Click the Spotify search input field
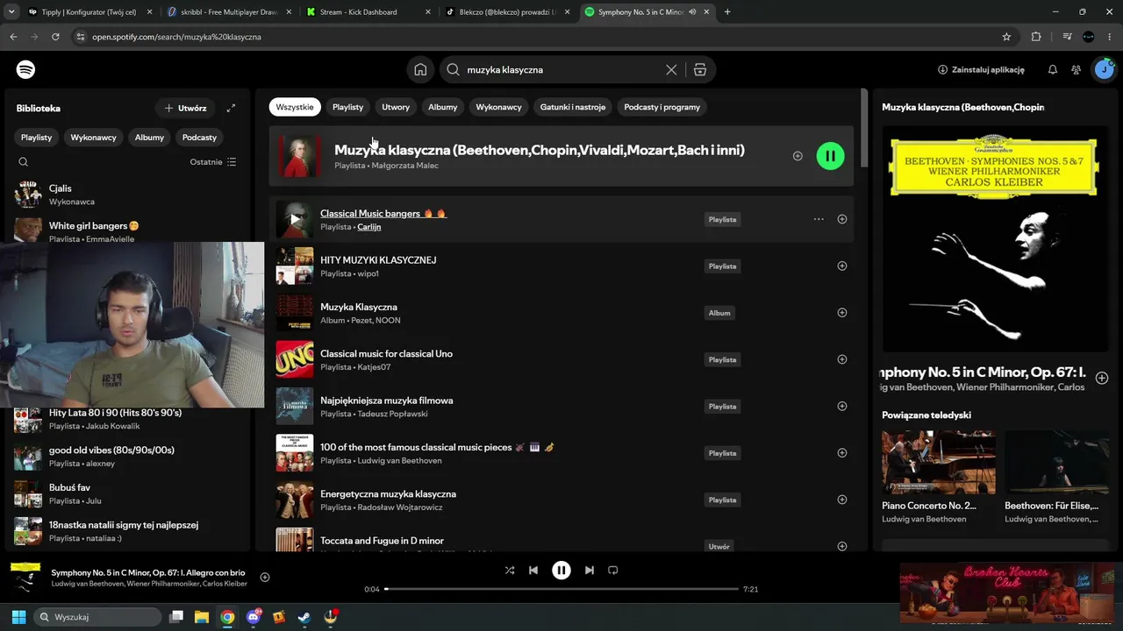 click(x=562, y=69)
